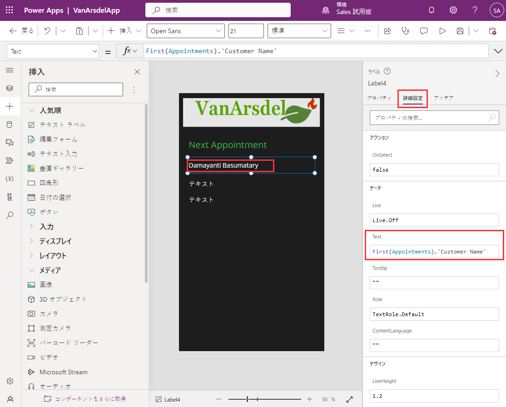Toggle the hamburger menu in left sidebar
506x407 pixels.
tap(10, 70)
